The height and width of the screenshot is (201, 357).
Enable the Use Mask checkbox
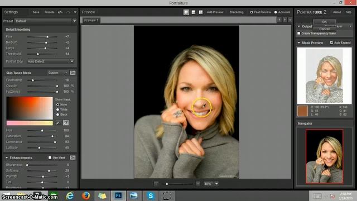click(50, 157)
